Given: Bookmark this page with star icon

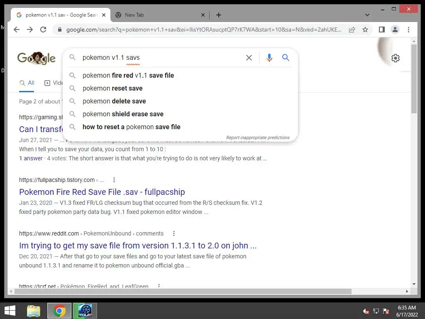Looking at the screenshot, I should [365, 29].
